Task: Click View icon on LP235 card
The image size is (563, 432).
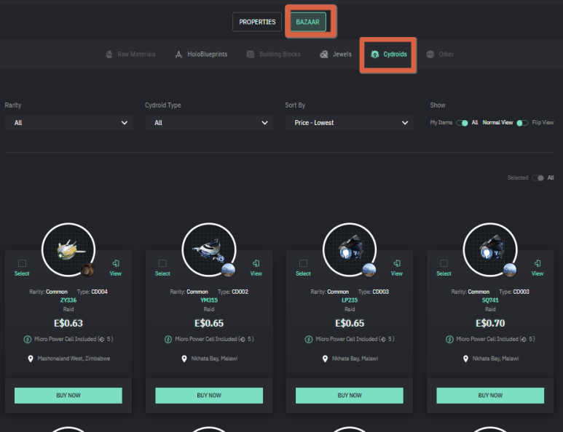Action: 397,263
